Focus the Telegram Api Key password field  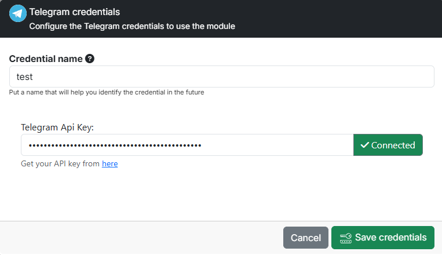click(x=187, y=145)
